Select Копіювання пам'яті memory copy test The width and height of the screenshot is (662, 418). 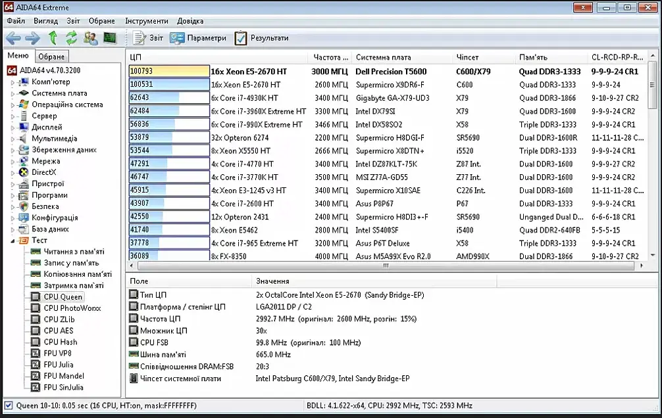pos(78,274)
